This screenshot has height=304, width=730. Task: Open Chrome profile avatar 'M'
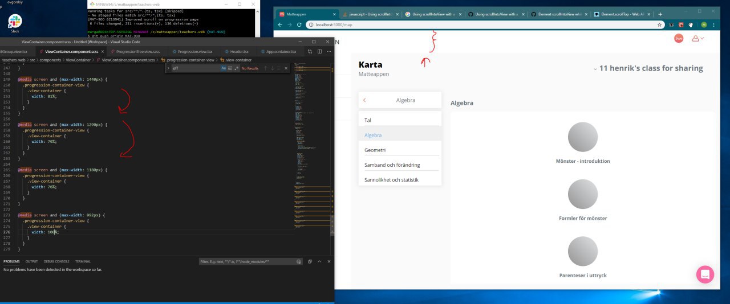pos(704,24)
